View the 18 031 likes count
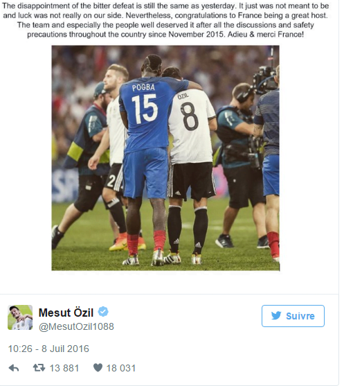This screenshot has width=344, height=386. pyautogui.click(x=121, y=368)
